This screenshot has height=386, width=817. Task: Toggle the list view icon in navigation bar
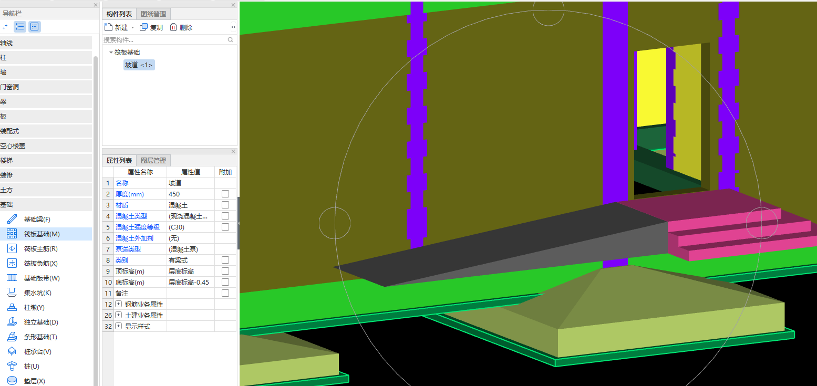point(20,26)
